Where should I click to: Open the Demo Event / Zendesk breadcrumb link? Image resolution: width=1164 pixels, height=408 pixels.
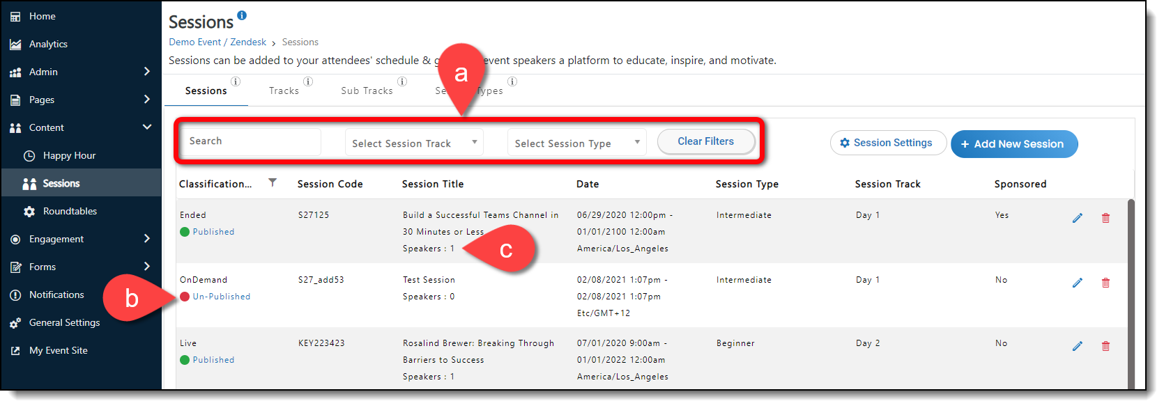(217, 42)
